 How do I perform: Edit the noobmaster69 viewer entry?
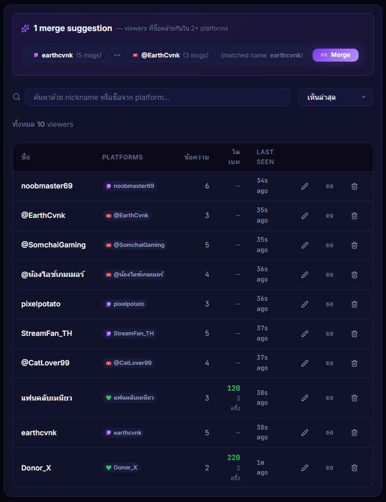pyautogui.click(x=305, y=186)
